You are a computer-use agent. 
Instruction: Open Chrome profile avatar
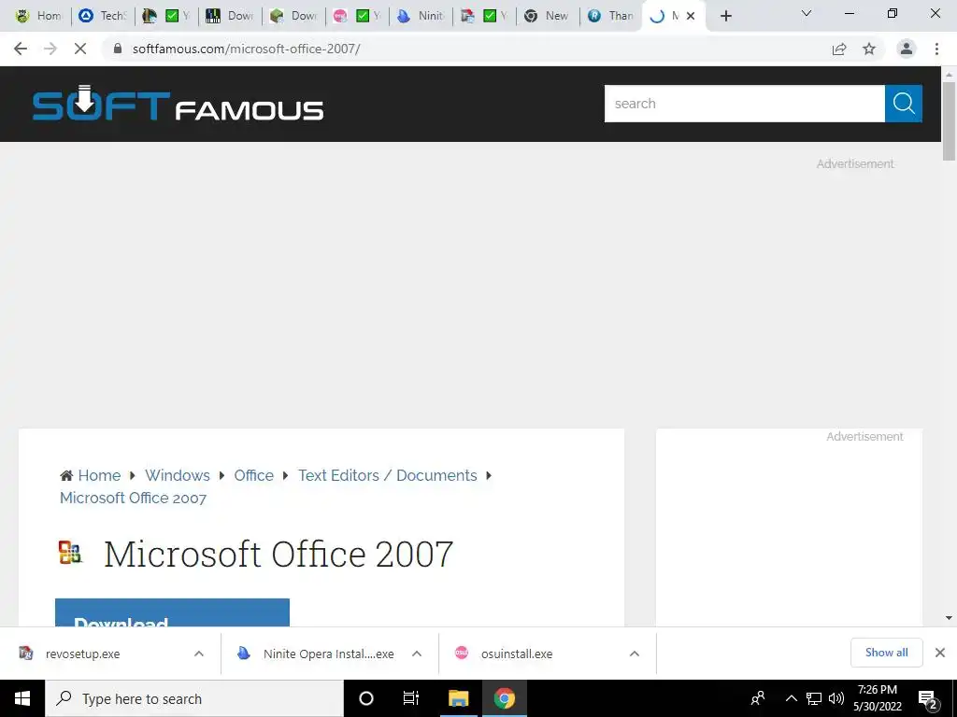(x=907, y=49)
